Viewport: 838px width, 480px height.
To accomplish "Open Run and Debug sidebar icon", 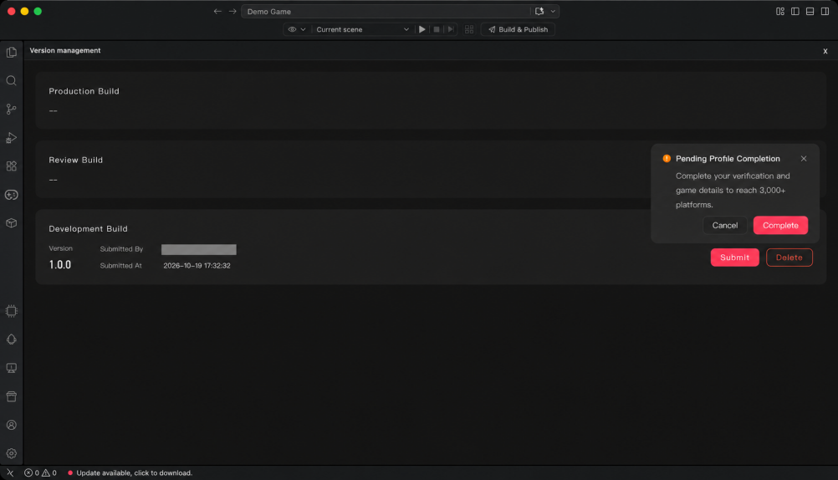I will 11,138.
